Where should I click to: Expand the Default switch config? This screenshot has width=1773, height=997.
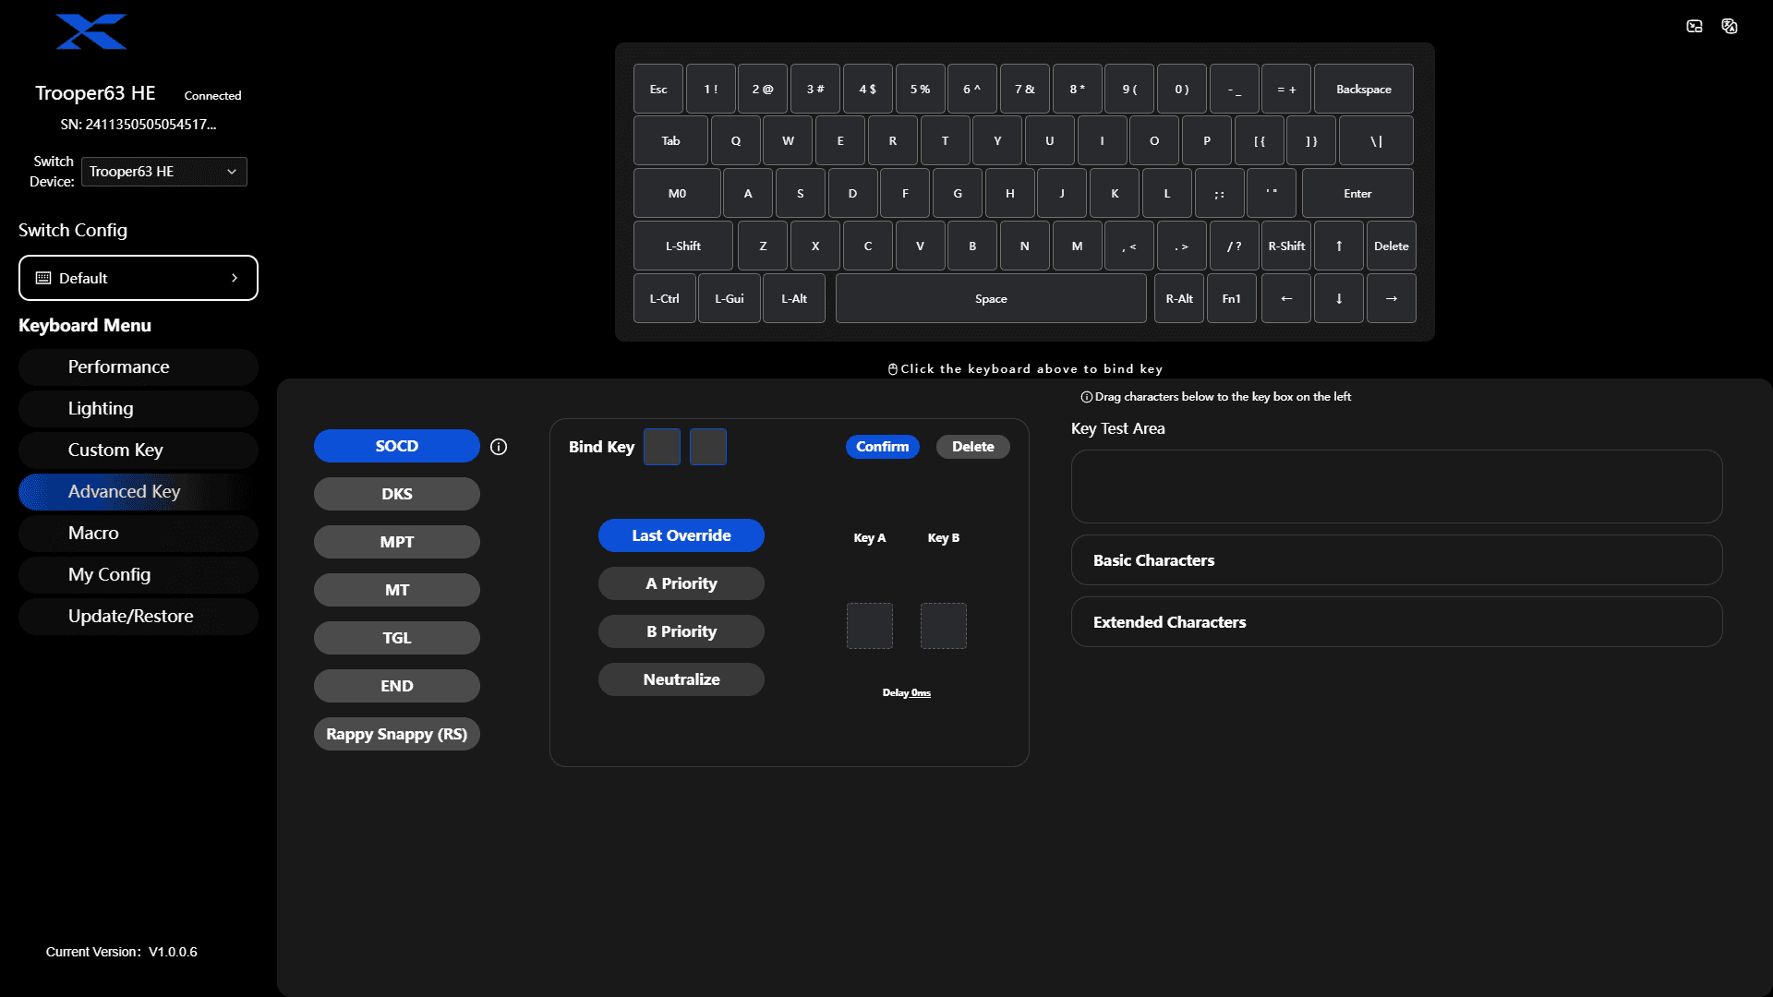click(x=139, y=278)
